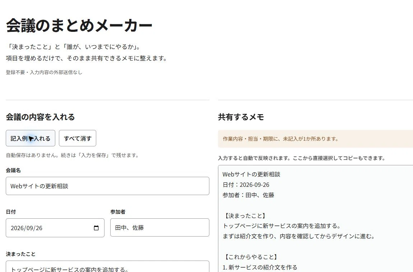Click the 決まったこと field label
Viewport: 413px width, 272px height.
tap(20, 254)
